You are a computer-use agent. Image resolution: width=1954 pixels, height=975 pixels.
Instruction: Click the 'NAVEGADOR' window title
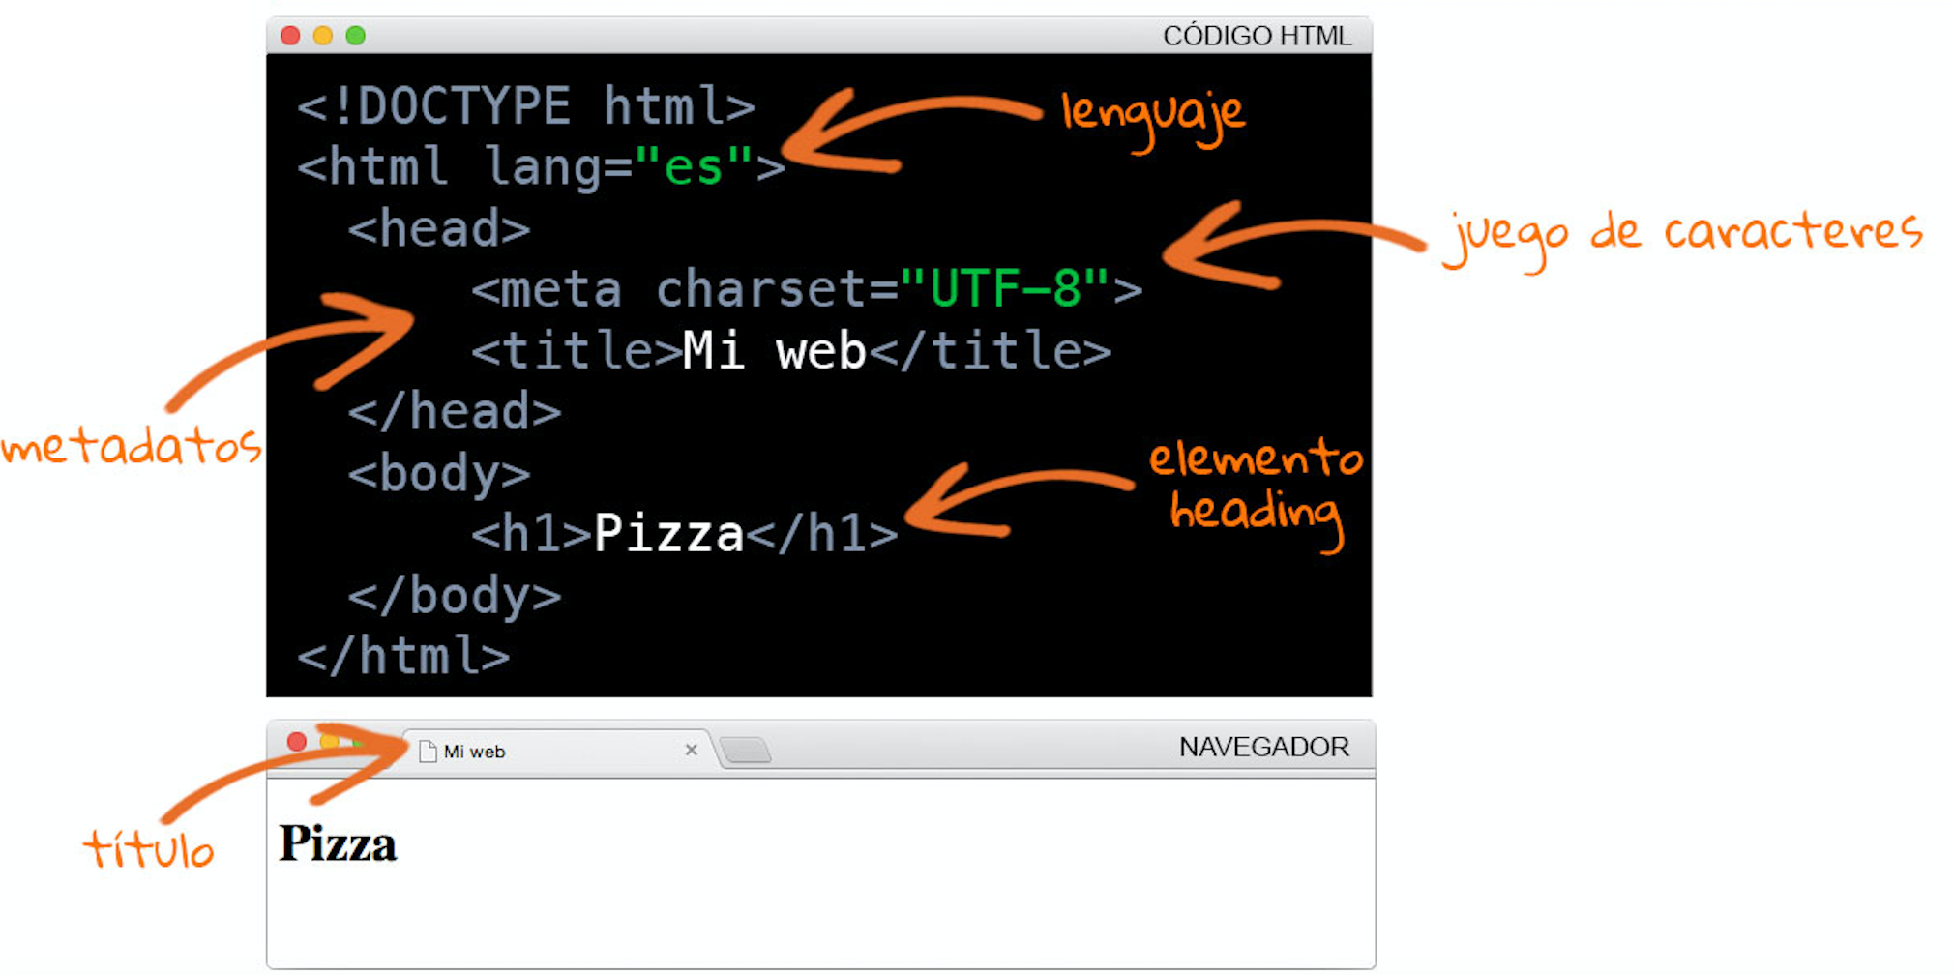pos(1263,747)
